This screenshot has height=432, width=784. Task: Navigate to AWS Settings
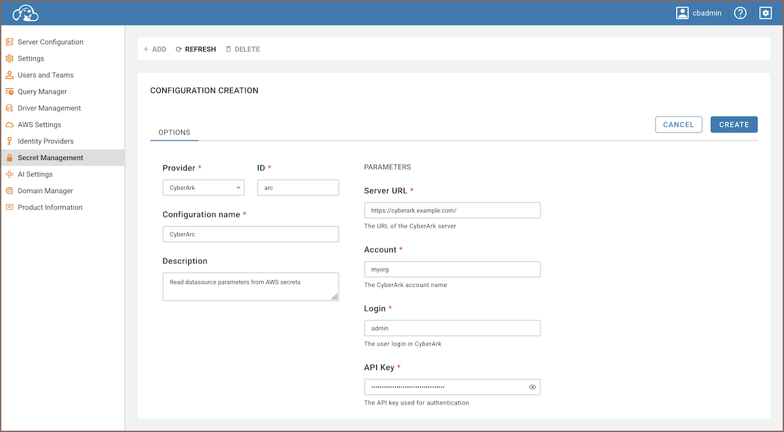click(x=39, y=125)
